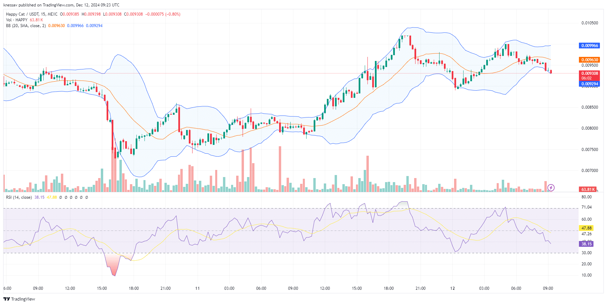Screen dimensions: 607x305
Task: Click the change value −0.000075 (−0.80%)
Action: click(x=163, y=14)
